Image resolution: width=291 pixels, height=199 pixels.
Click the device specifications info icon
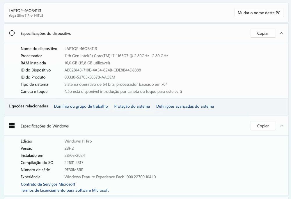point(12,33)
